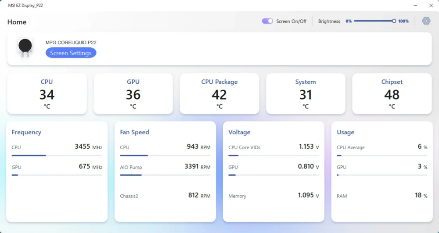Click the Frequency panel heading
Viewport: 439px width, 233px height.
coord(26,132)
